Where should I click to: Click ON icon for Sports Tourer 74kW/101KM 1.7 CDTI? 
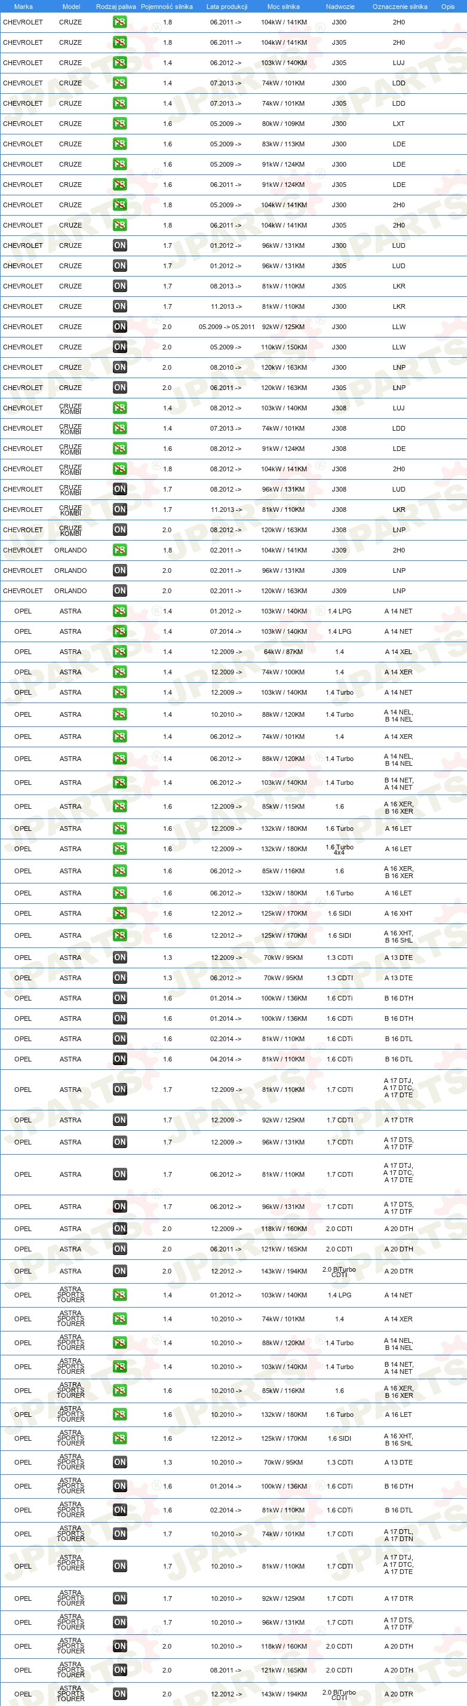pyautogui.click(x=119, y=1534)
